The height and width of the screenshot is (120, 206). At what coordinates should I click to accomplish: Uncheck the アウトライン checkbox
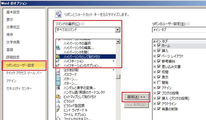tap(159, 104)
